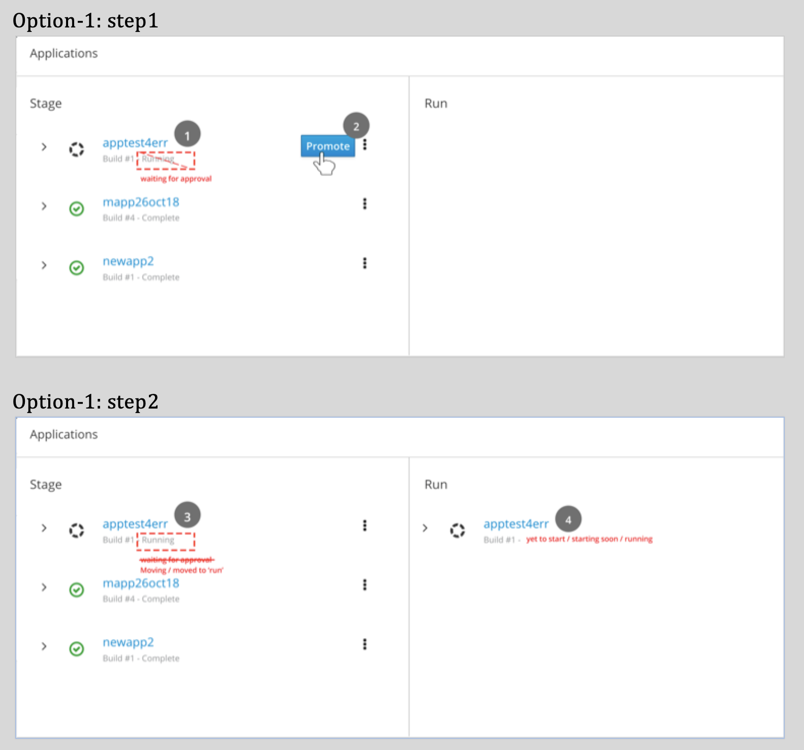Screen dimensions: 804x750
Task: Click the green complete icon for newapp2
Action: 76,268
